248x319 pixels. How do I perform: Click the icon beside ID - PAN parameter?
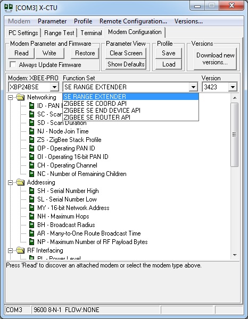tap(32, 106)
